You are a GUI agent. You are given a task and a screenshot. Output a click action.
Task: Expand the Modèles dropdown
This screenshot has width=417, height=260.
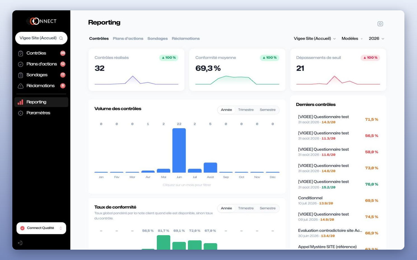click(352, 39)
